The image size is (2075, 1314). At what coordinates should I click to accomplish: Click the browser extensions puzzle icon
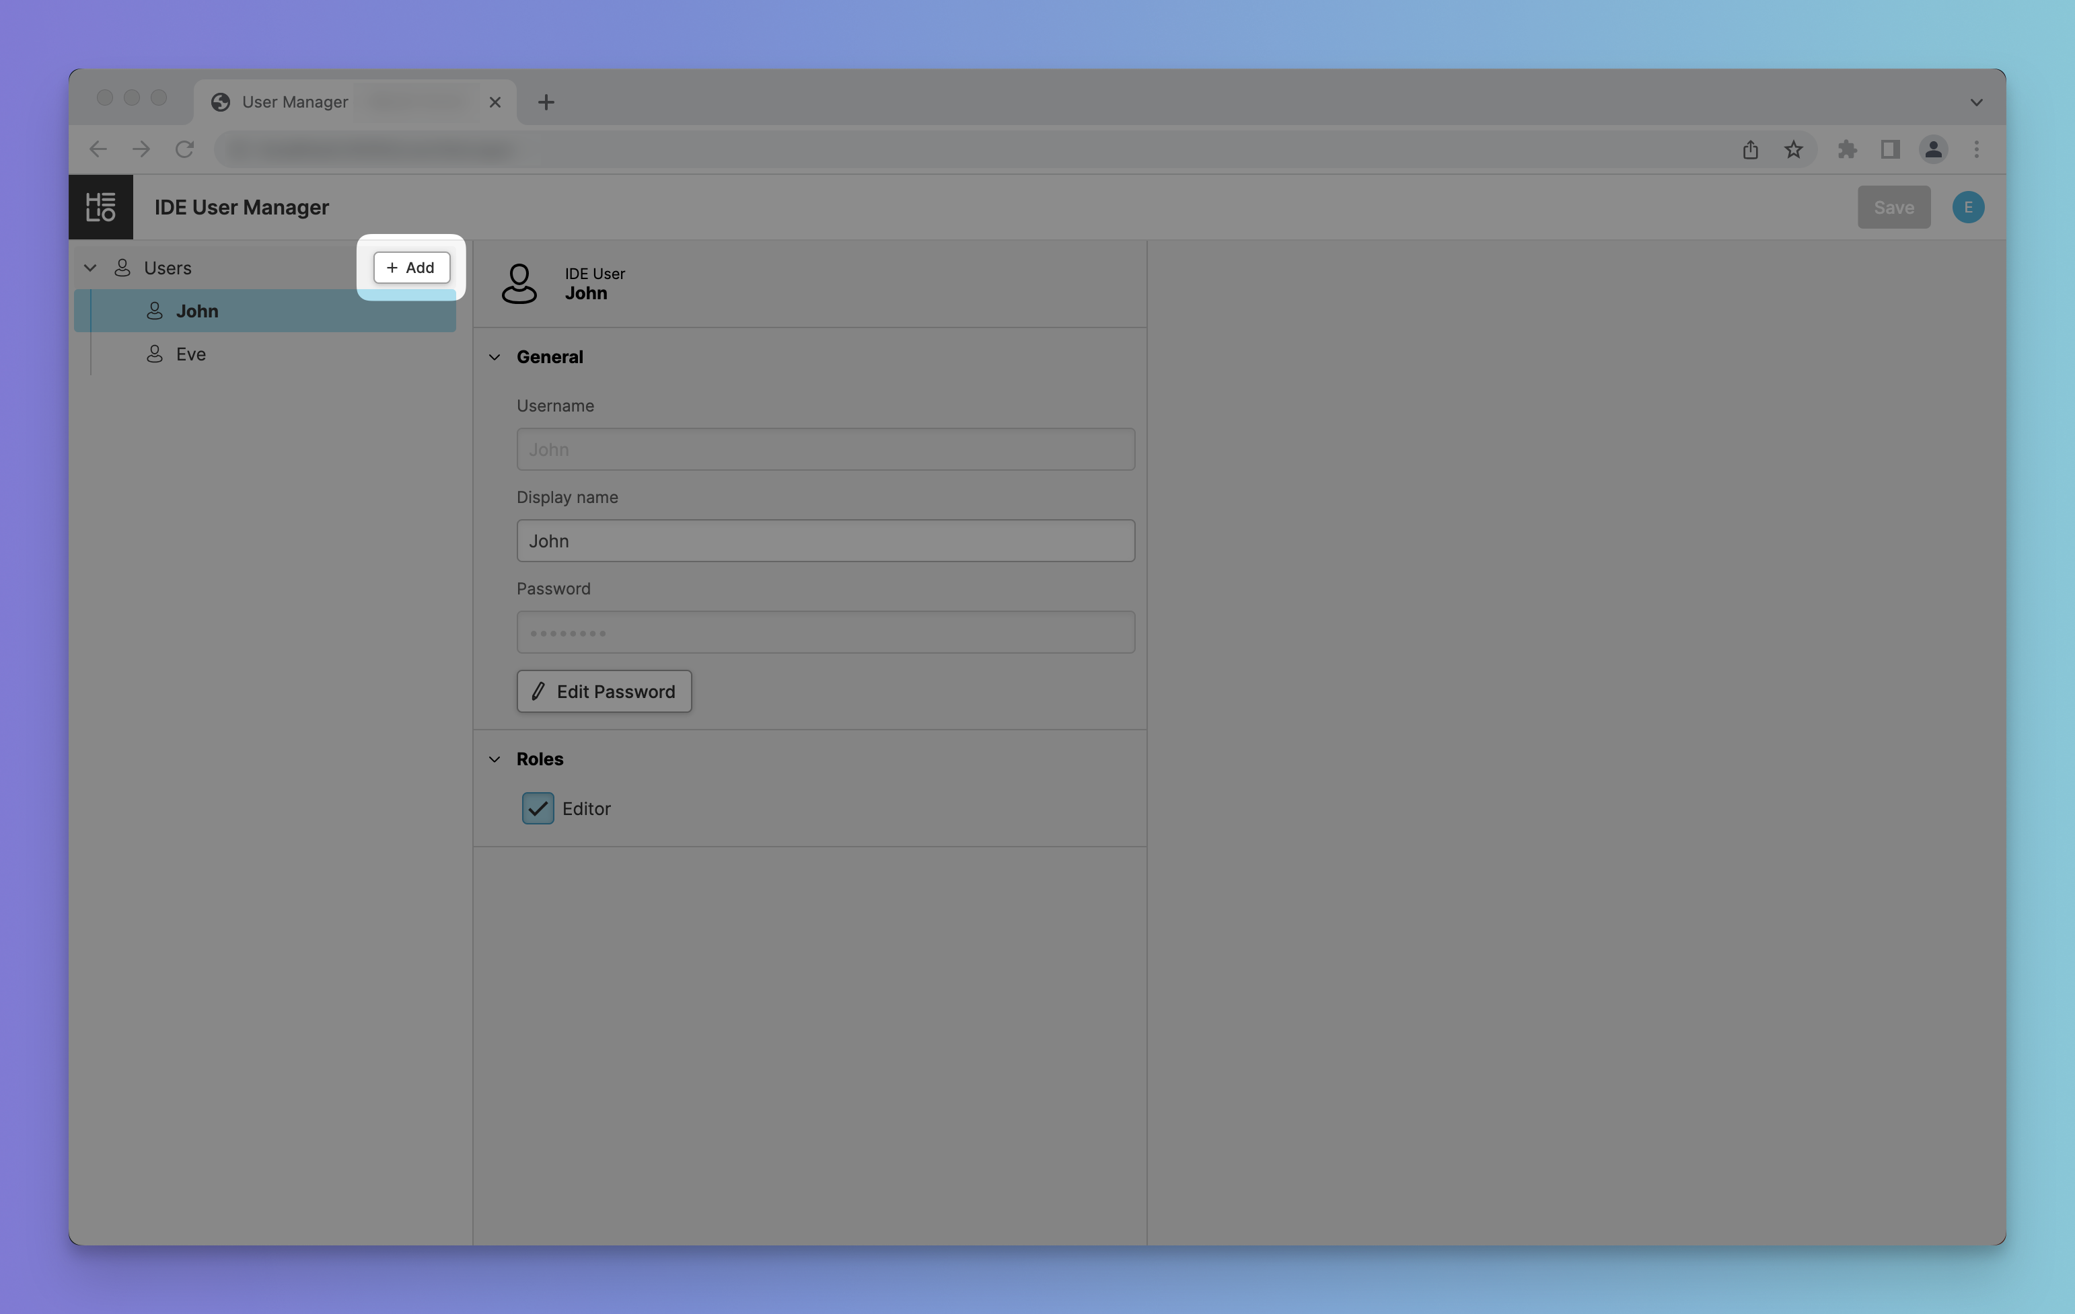click(1847, 150)
